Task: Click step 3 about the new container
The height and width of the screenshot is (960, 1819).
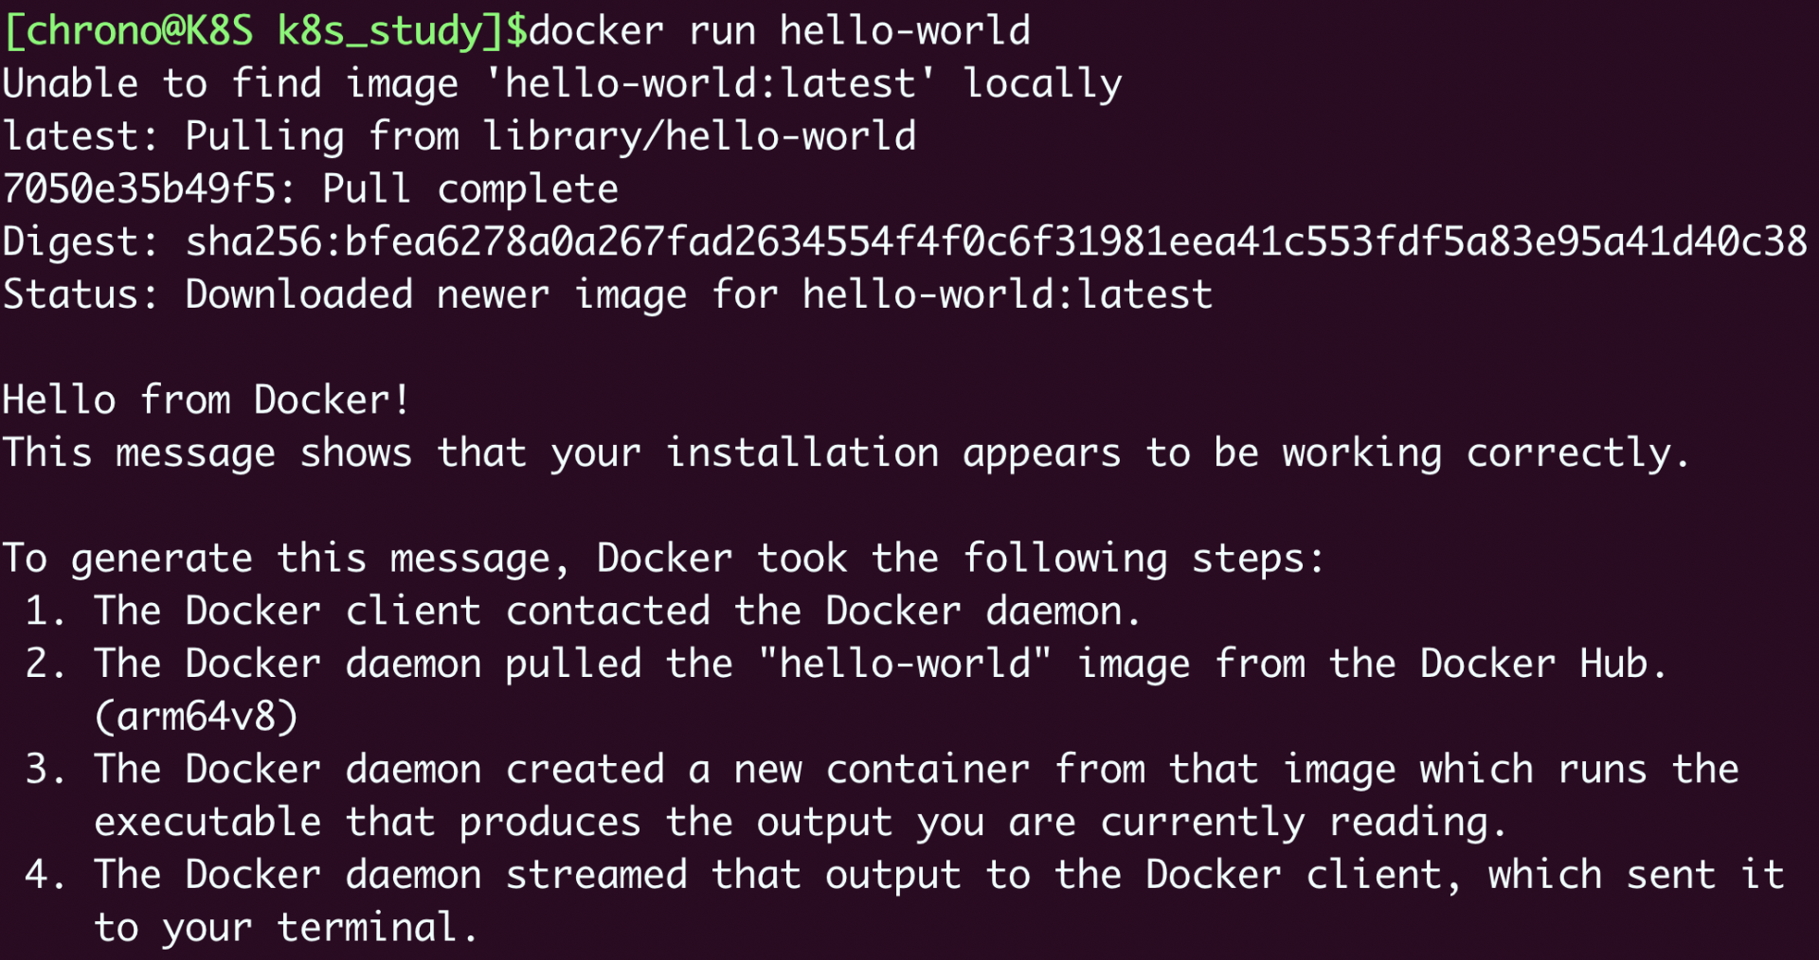Action: click(x=883, y=770)
